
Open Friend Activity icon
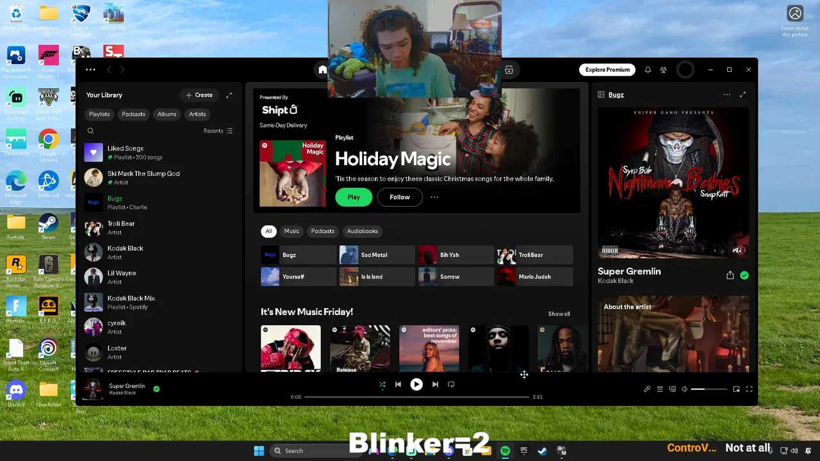(664, 70)
